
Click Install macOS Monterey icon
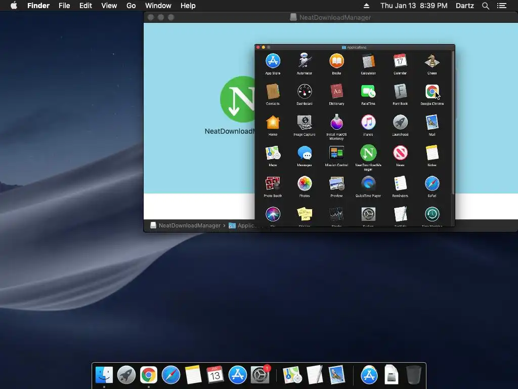[x=336, y=123]
